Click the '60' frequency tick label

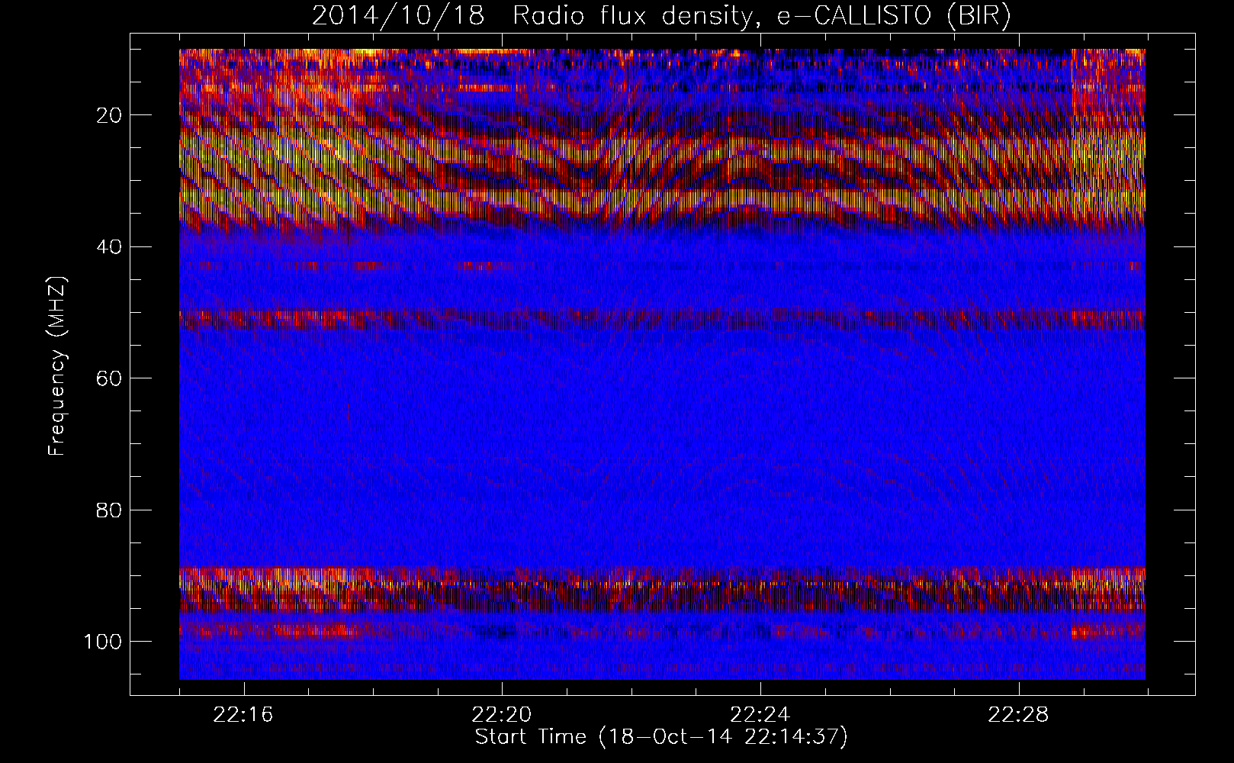point(109,378)
